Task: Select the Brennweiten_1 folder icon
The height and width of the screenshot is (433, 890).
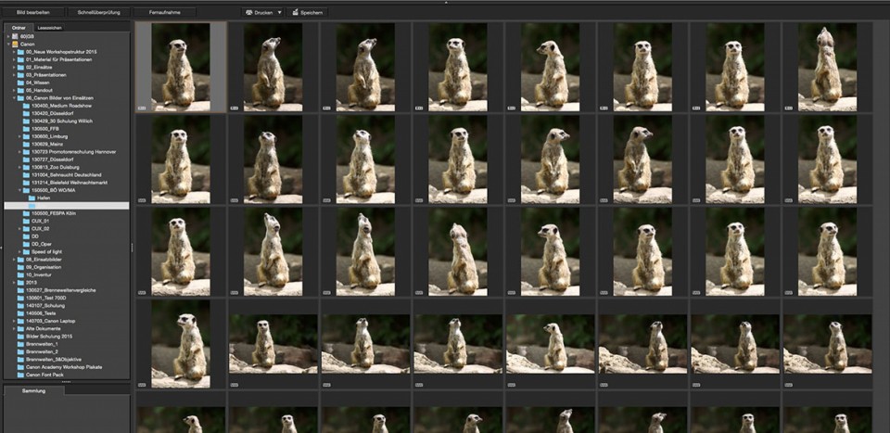Action: tap(21, 344)
